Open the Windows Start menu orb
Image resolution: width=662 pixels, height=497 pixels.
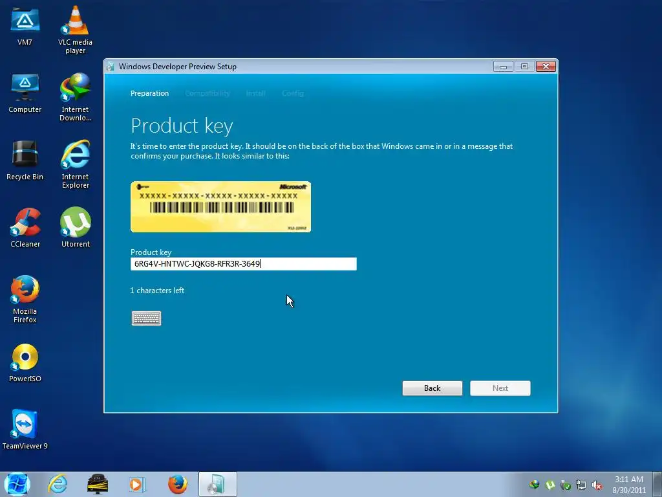click(17, 484)
